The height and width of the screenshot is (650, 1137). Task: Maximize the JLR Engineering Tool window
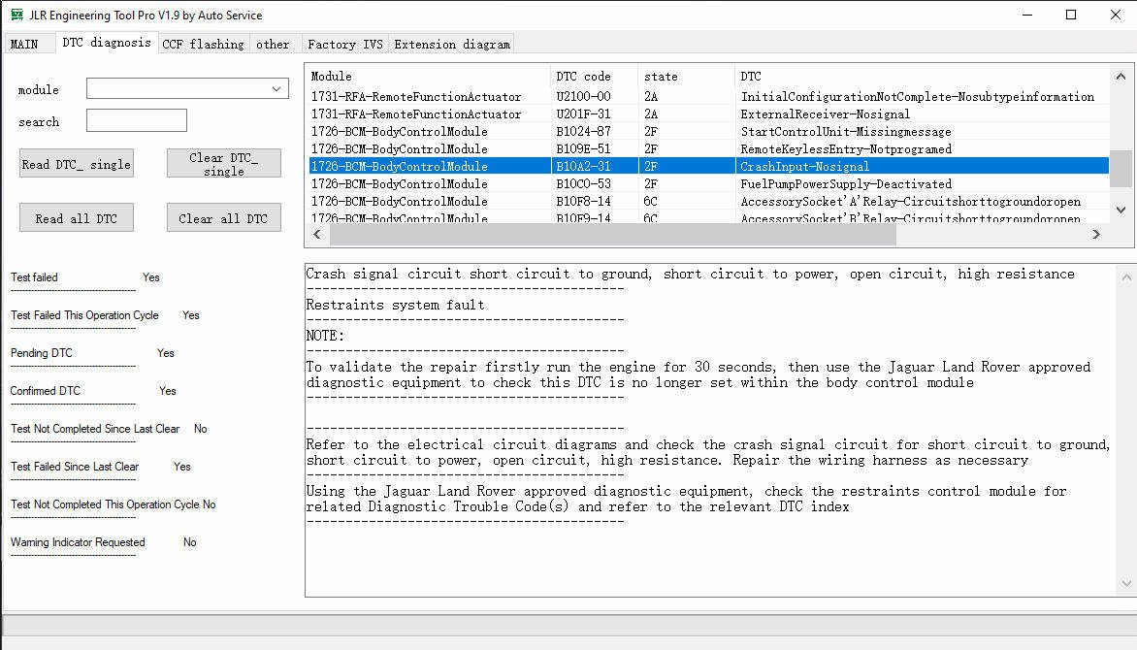[x=1071, y=15]
